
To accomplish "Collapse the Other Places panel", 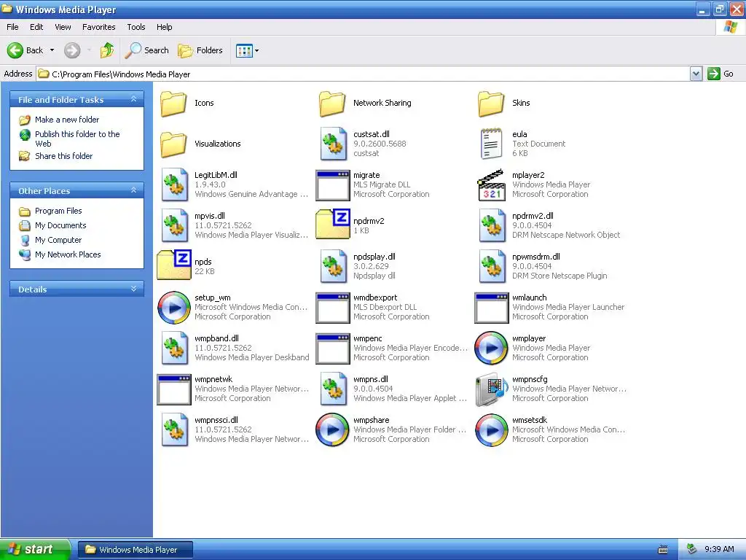I will (134, 190).
